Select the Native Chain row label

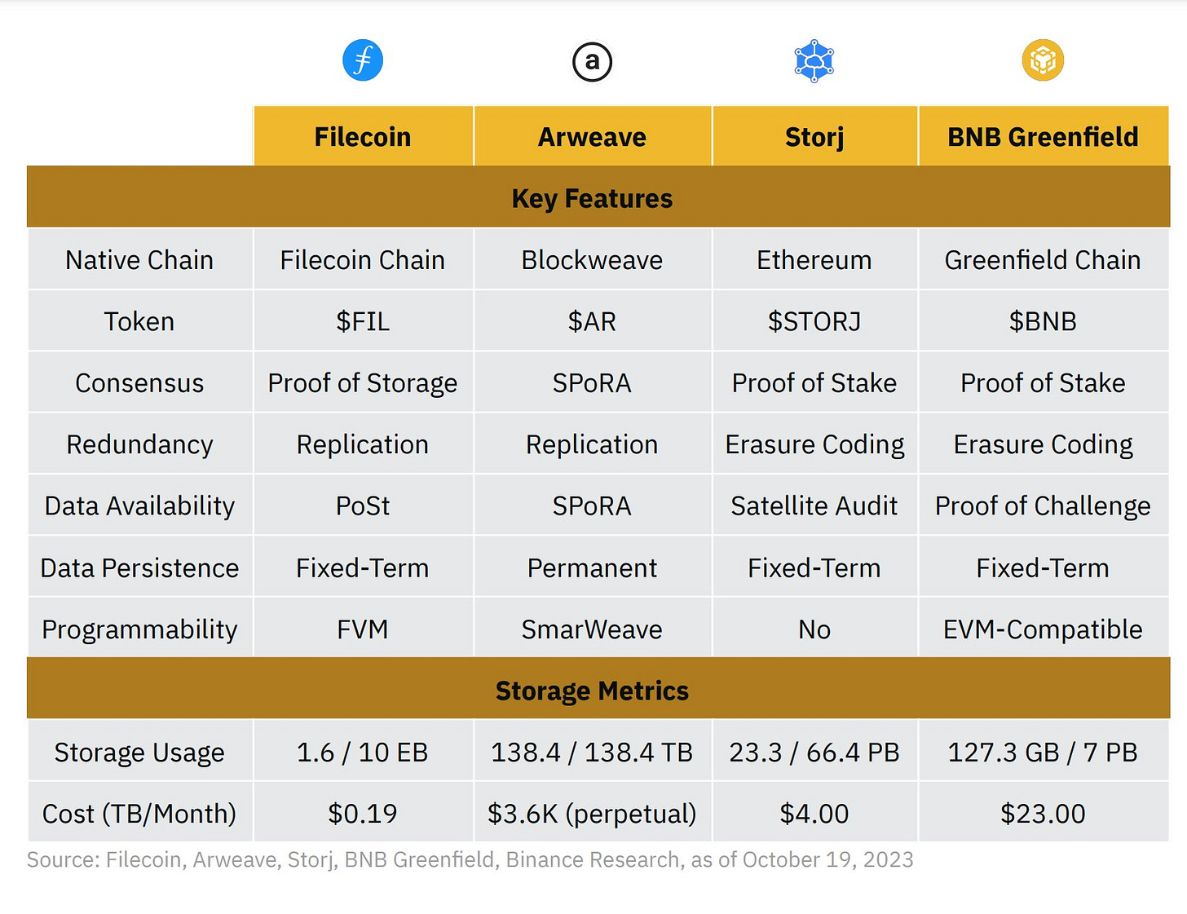coord(140,259)
